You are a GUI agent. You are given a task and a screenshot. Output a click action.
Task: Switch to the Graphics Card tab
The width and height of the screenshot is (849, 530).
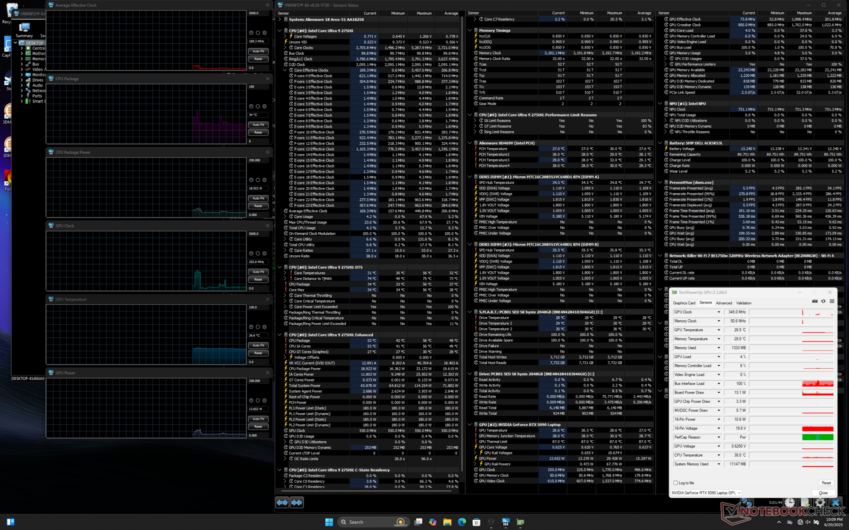click(x=684, y=303)
